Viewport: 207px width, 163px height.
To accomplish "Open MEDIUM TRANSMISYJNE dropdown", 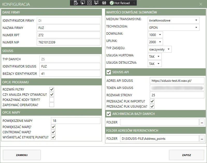I will 173,20.
